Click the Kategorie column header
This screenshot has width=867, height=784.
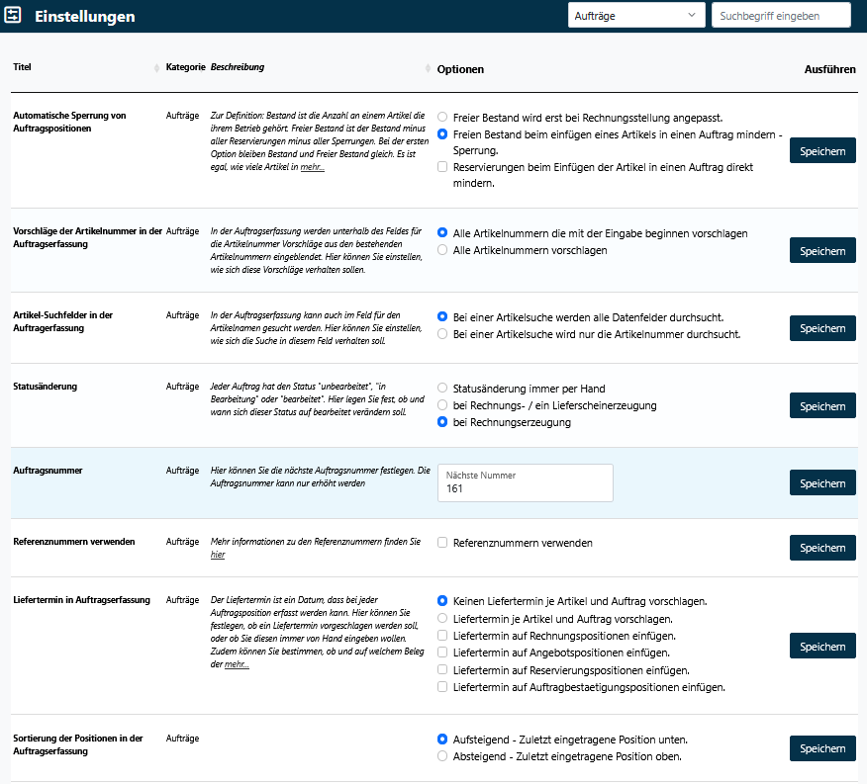coord(185,67)
